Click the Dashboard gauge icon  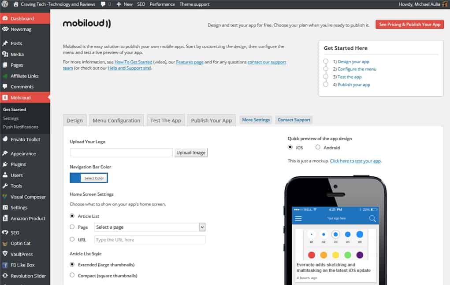tap(5, 18)
